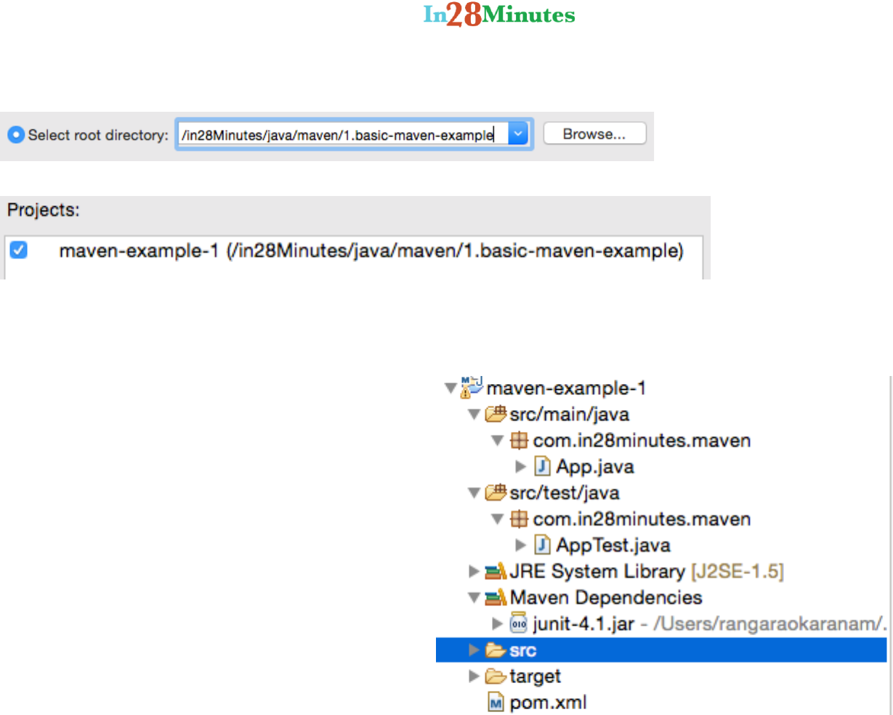Select the App.java label
Screen dimensions: 893x715
(x=595, y=467)
